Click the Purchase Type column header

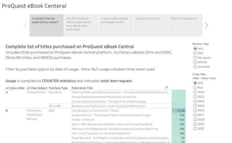click(x=58, y=88)
